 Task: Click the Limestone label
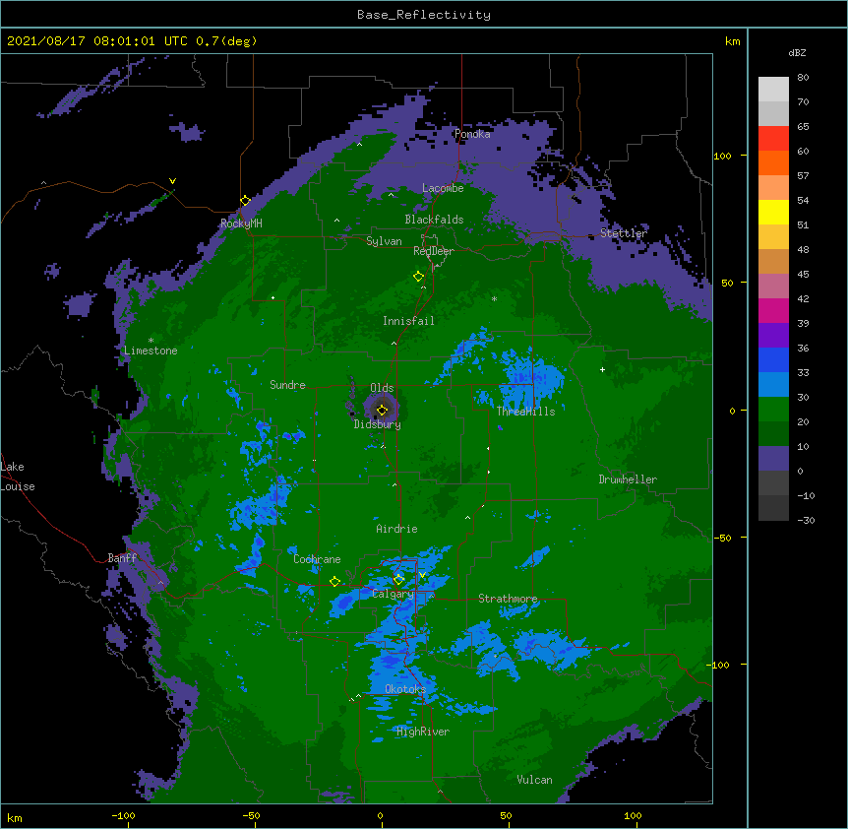click(151, 351)
